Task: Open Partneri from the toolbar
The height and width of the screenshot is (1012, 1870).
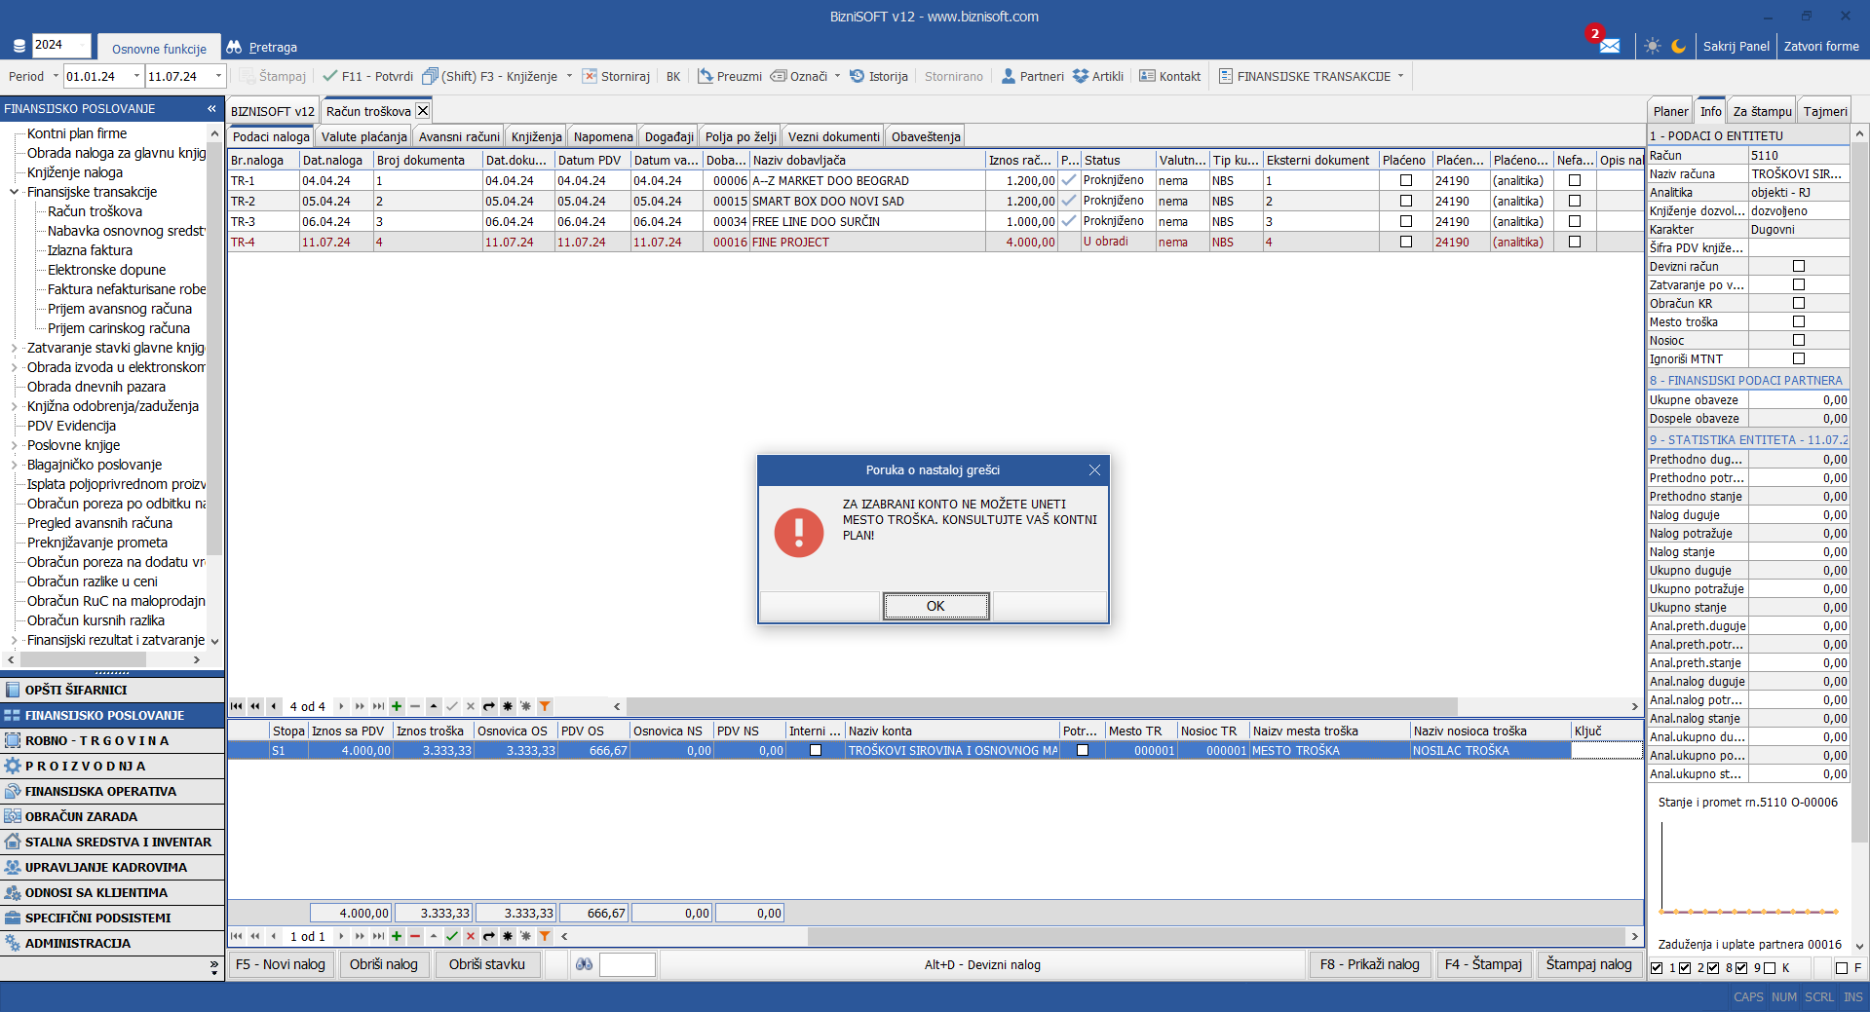Action: coord(1032,76)
